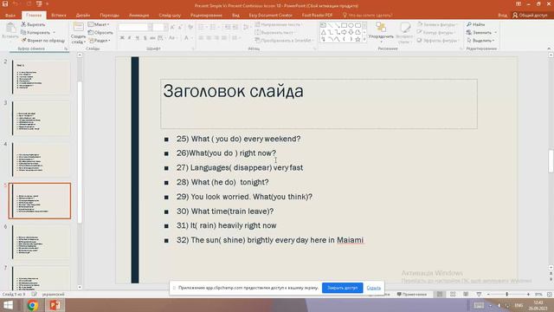The image size is (554, 312).
Task: Click the clear formatting icon
Action: 190,27
